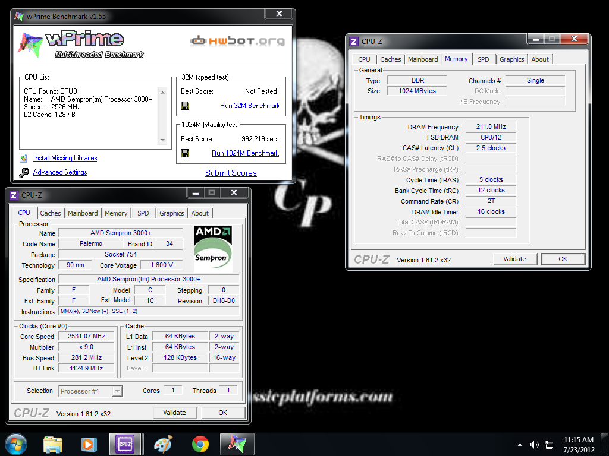Open Paint from the taskbar

coord(163,444)
